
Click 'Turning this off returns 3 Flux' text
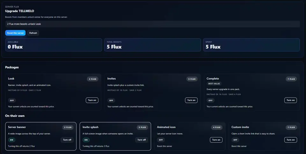click(96, 146)
